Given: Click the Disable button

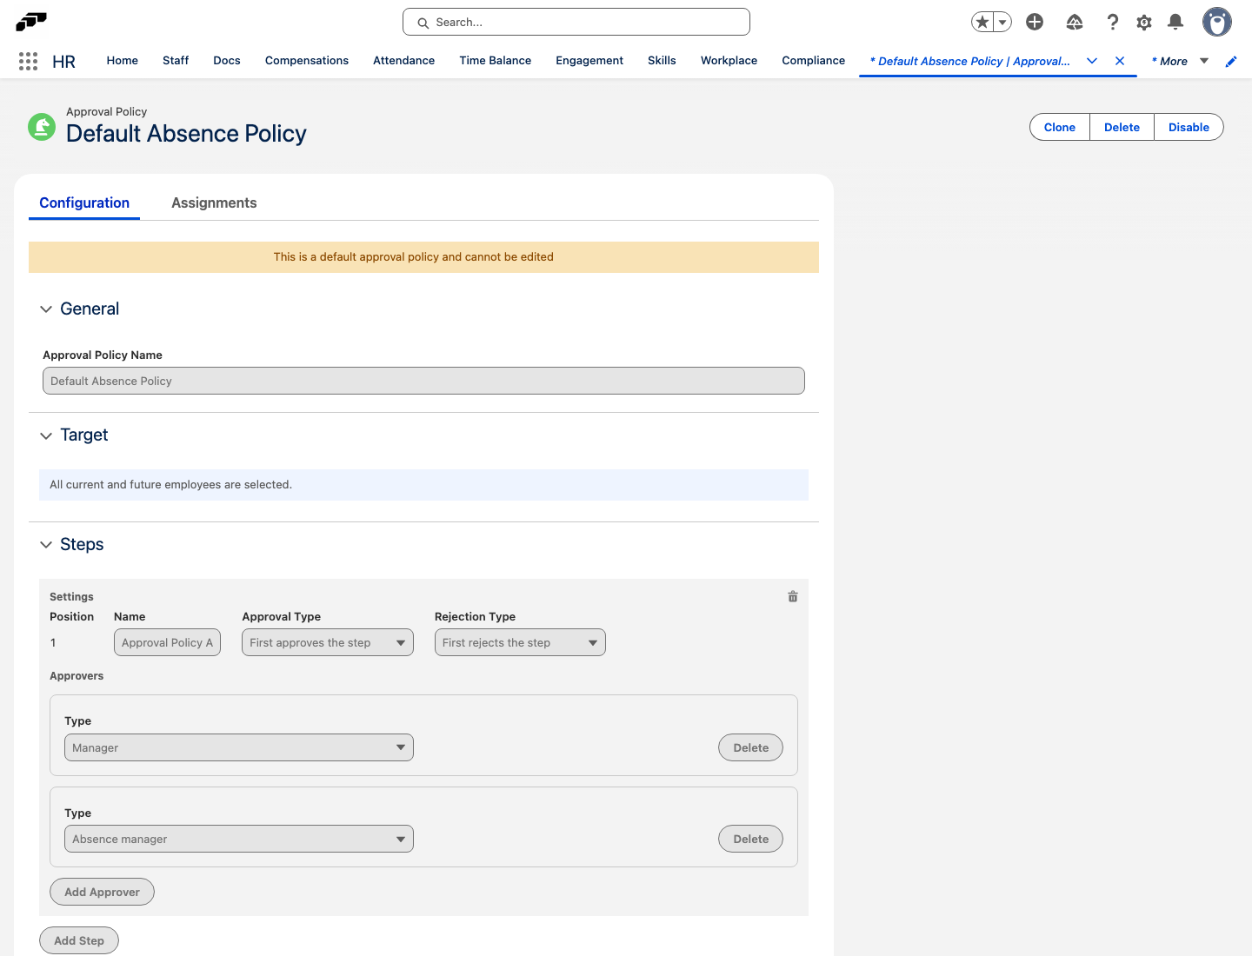Looking at the screenshot, I should point(1189,127).
